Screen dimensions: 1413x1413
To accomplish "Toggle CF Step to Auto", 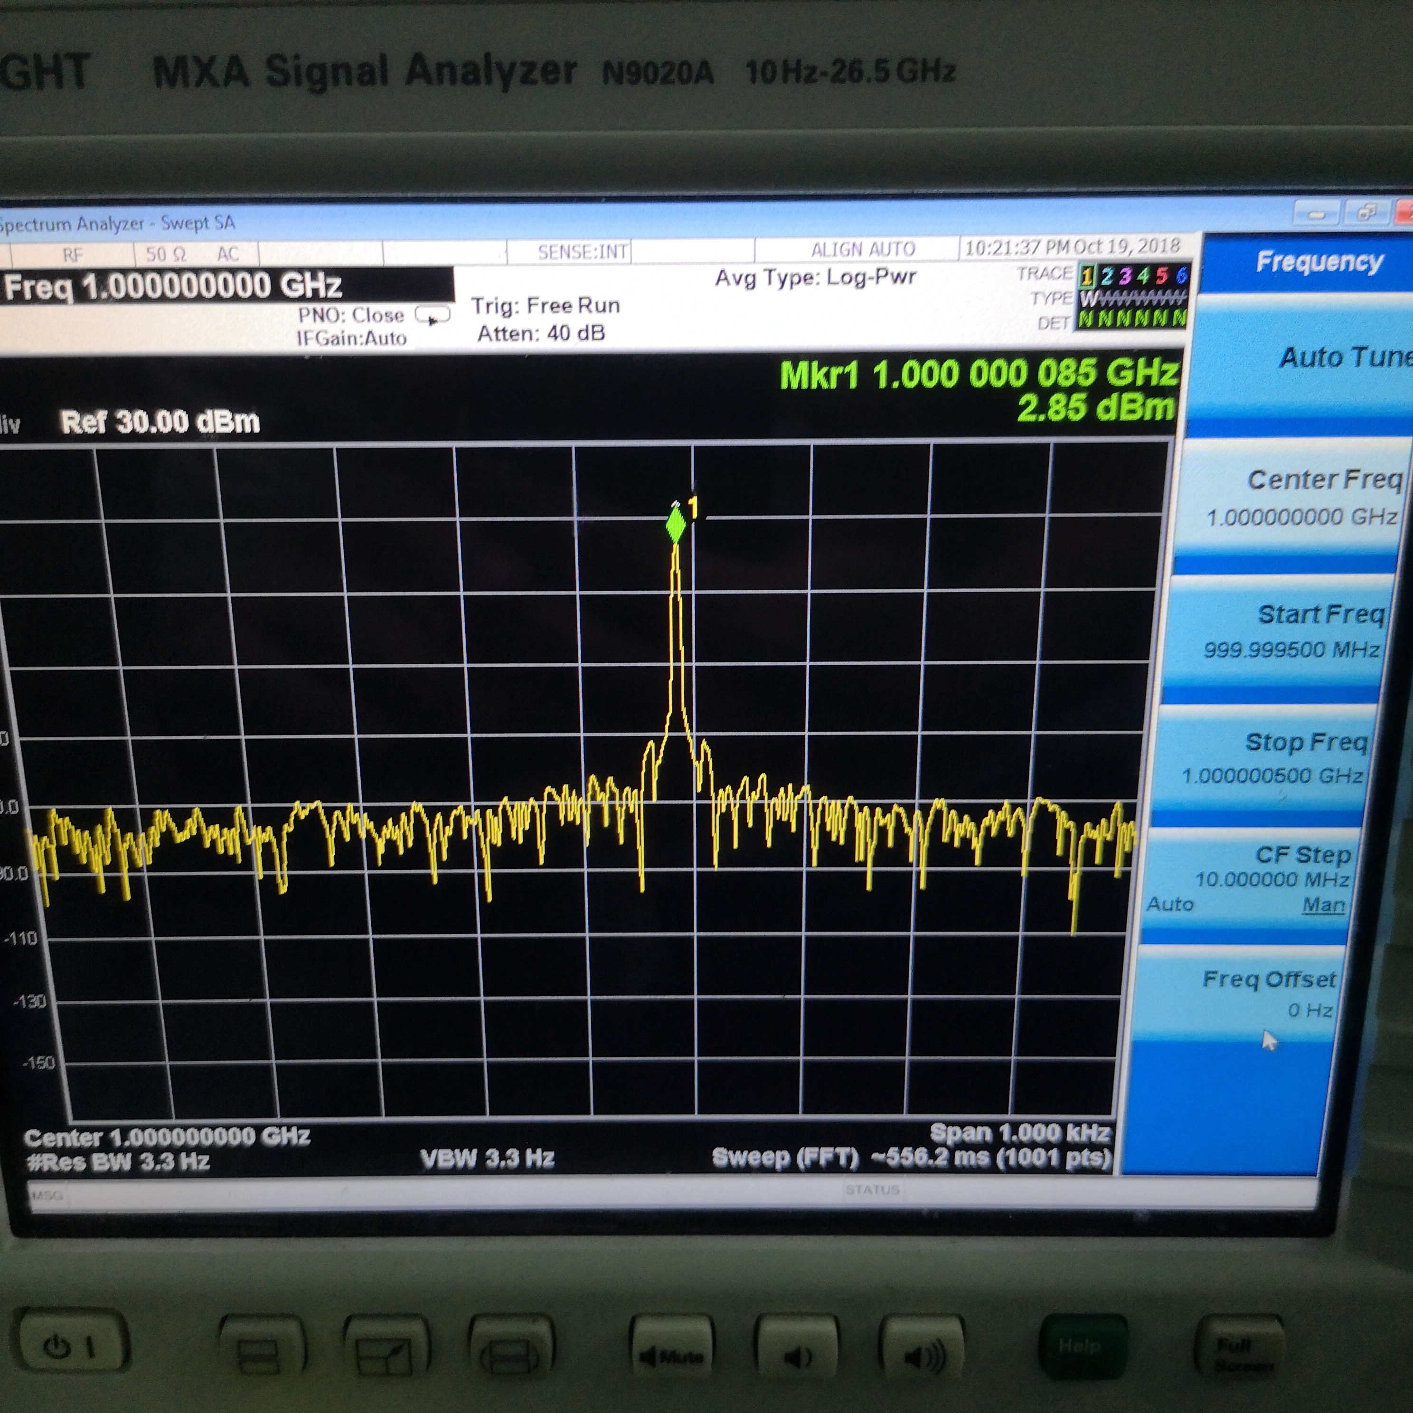I will coord(1169,904).
